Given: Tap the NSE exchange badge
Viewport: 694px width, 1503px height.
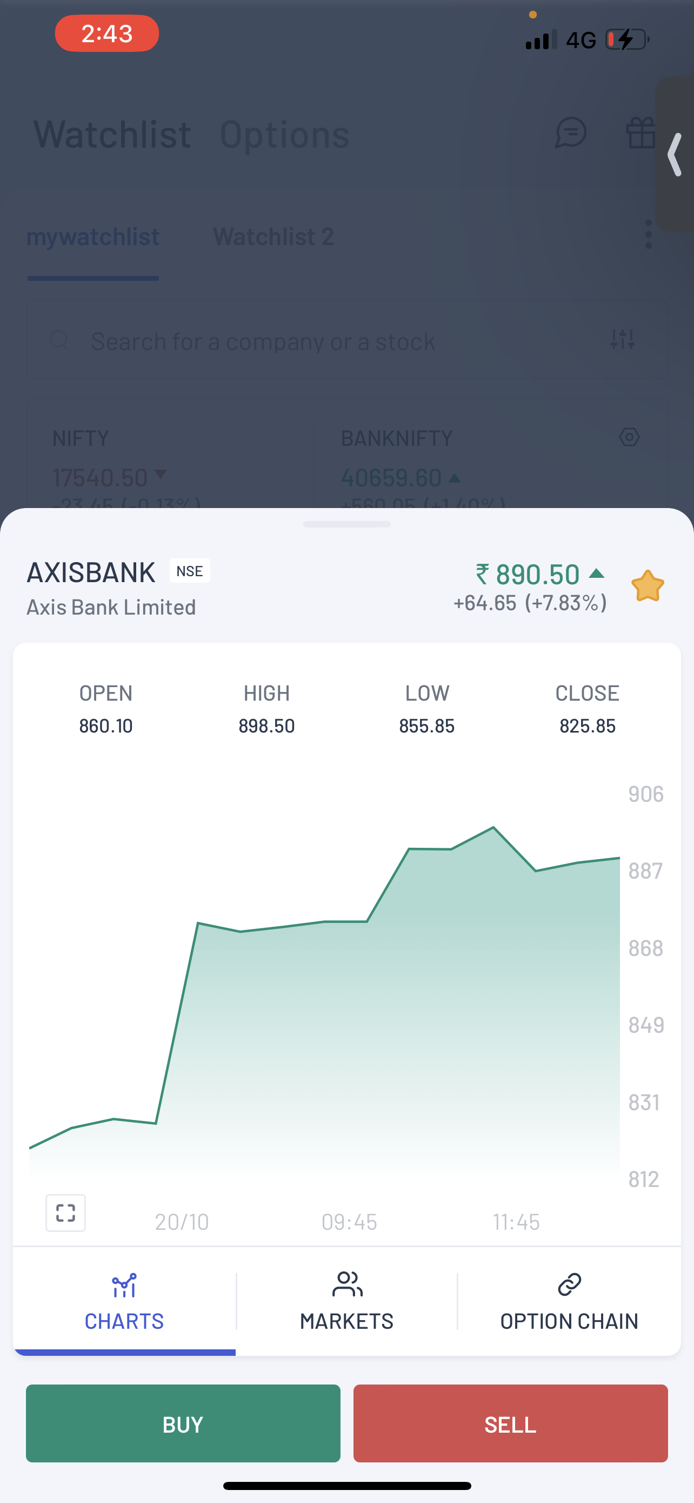Looking at the screenshot, I should (190, 571).
